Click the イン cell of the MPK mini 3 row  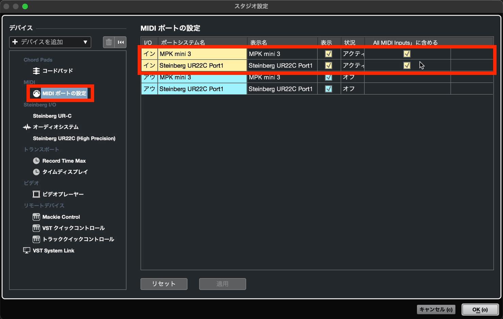[149, 54]
